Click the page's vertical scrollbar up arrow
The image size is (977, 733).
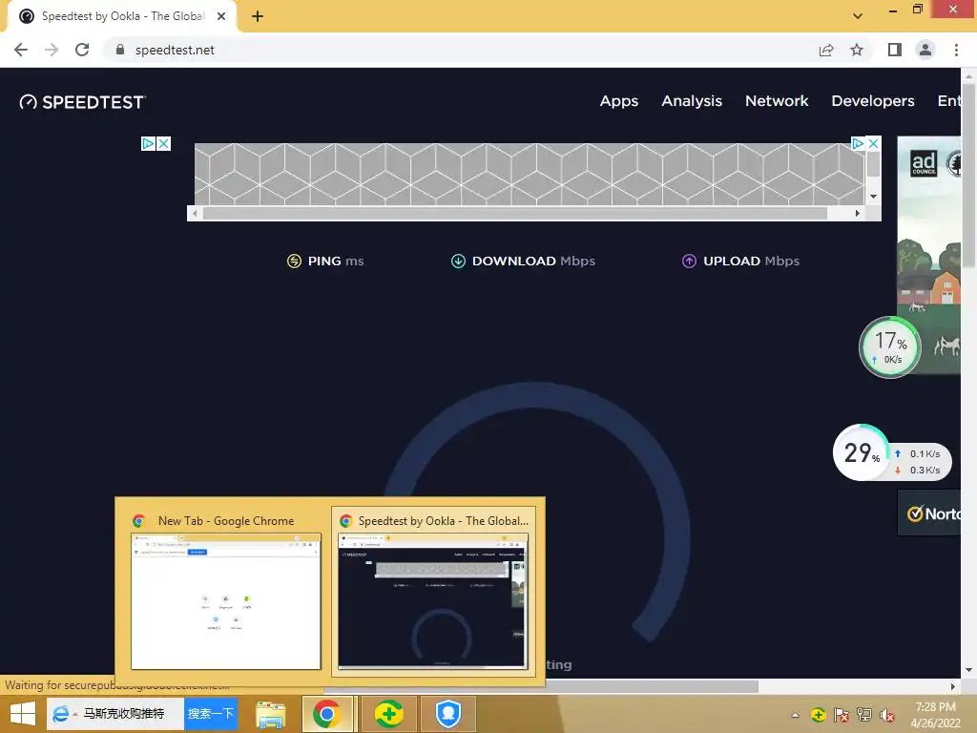(x=969, y=75)
